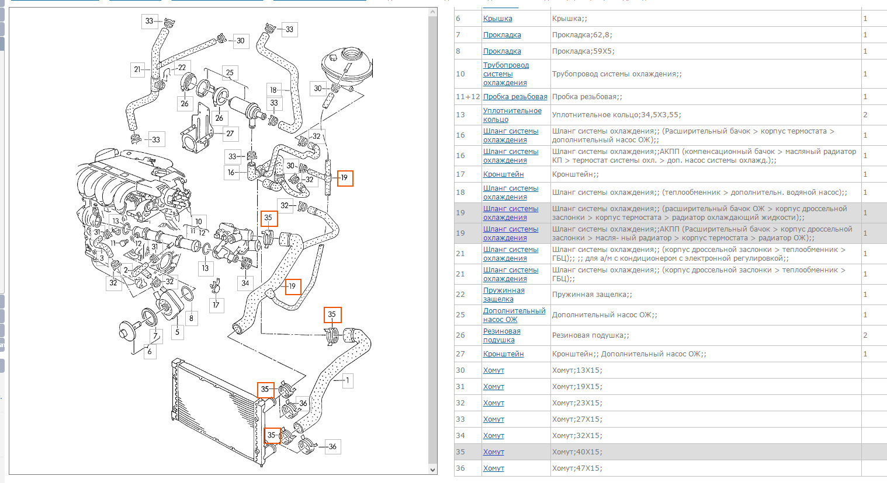Click 'Хомут;40X15;' description cell
The width and height of the screenshot is (887, 483).
(x=705, y=452)
